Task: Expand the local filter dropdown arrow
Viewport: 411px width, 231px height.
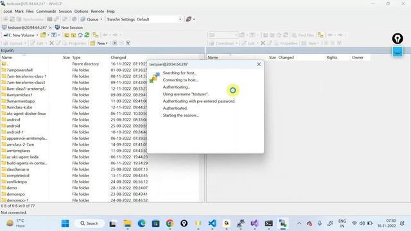Action: coord(58,35)
